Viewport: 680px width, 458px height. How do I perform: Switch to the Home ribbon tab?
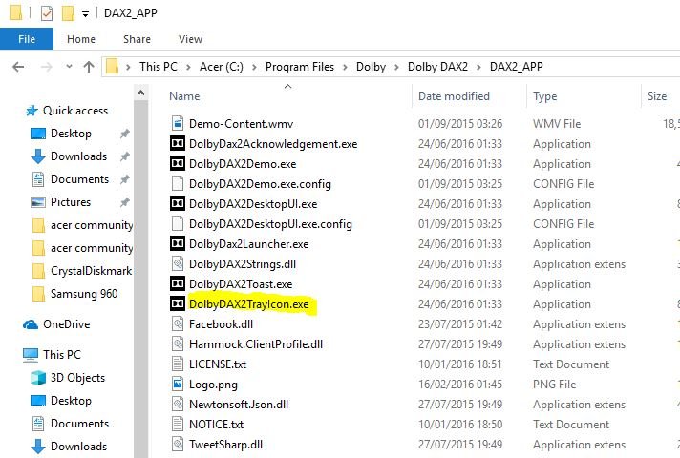(81, 39)
